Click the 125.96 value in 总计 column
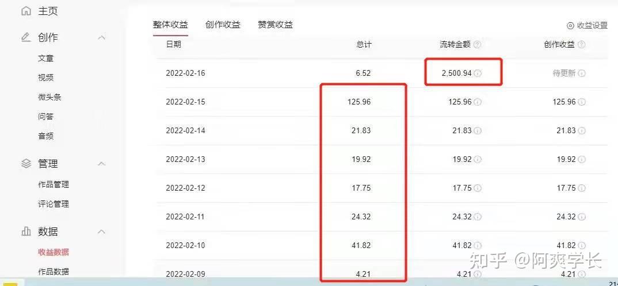Viewport: 618px width, 286px height. click(x=359, y=102)
